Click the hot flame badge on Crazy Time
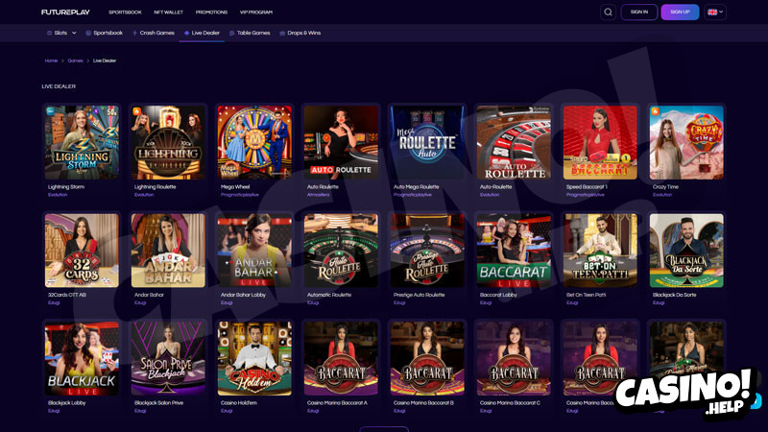Viewport: 768px width, 432px height. 655,111
